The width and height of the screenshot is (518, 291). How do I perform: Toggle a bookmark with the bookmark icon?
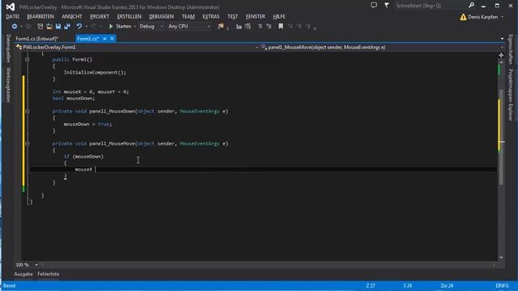[x=281, y=27]
